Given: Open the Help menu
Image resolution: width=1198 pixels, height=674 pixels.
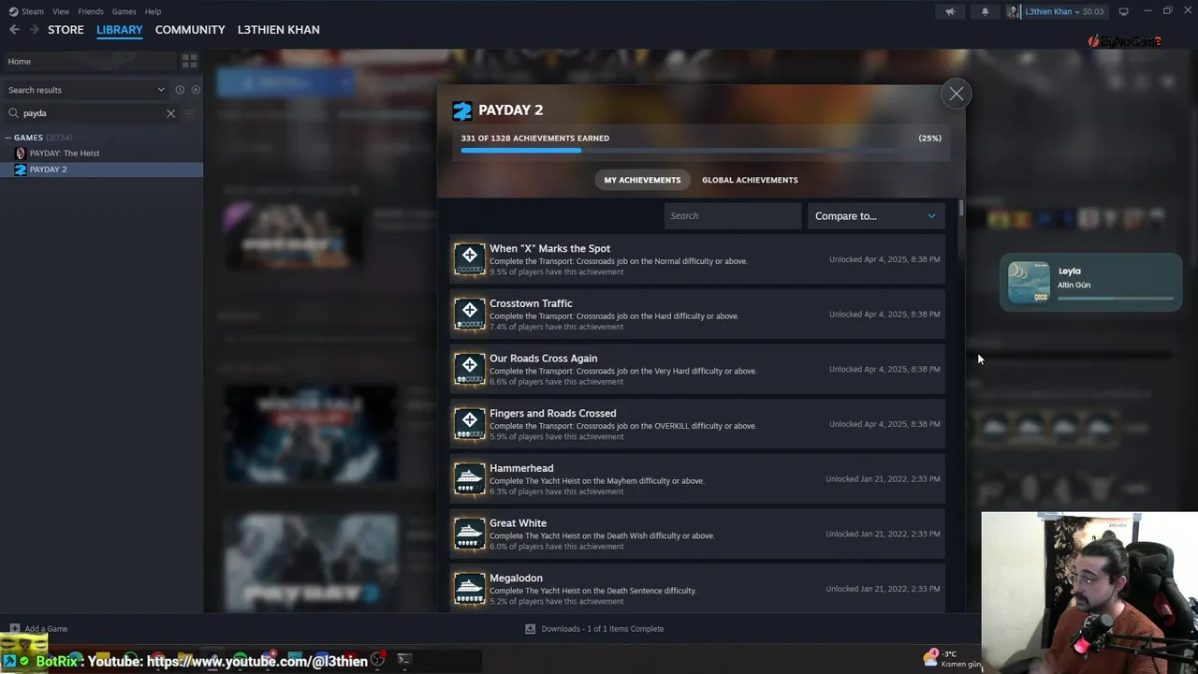Looking at the screenshot, I should (x=153, y=11).
